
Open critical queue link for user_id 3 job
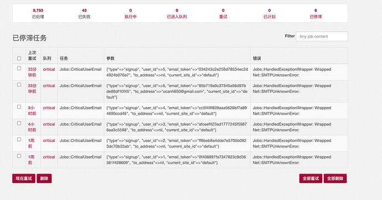click(x=49, y=124)
